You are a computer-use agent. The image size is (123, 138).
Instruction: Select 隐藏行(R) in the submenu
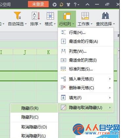pos(34,108)
